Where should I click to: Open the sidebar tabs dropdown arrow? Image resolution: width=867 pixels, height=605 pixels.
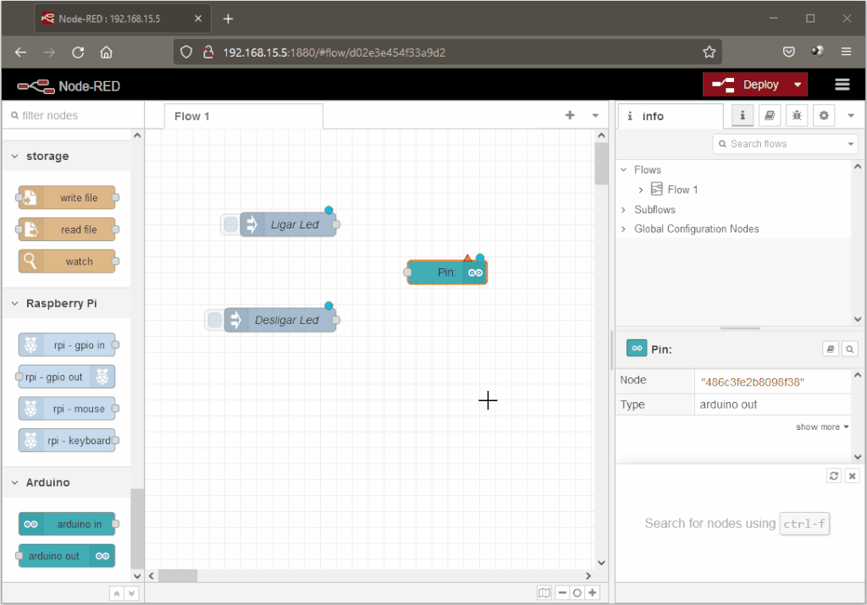850,115
